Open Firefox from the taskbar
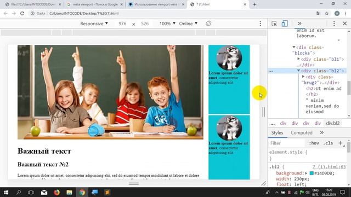Image resolution: width=351 pixels, height=197 pixels. pos(56,192)
